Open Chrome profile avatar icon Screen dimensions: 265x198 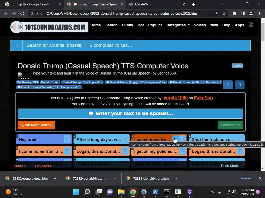[x=251, y=13]
